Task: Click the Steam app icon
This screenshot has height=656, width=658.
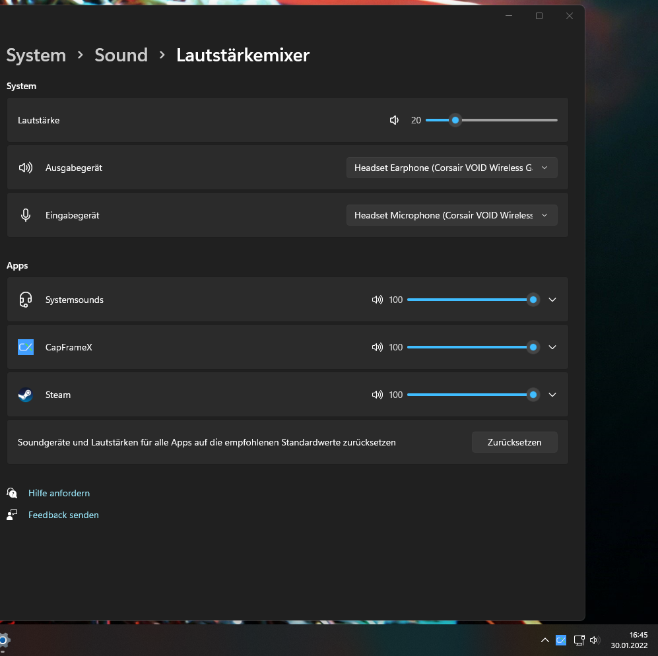Action: [x=26, y=395]
